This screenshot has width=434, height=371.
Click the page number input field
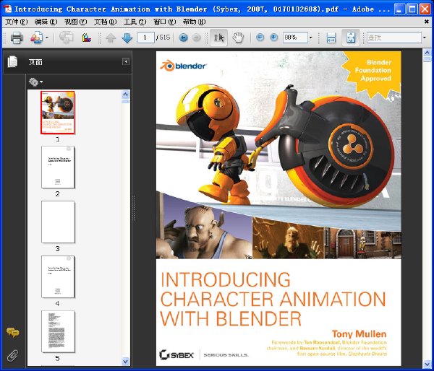point(145,38)
